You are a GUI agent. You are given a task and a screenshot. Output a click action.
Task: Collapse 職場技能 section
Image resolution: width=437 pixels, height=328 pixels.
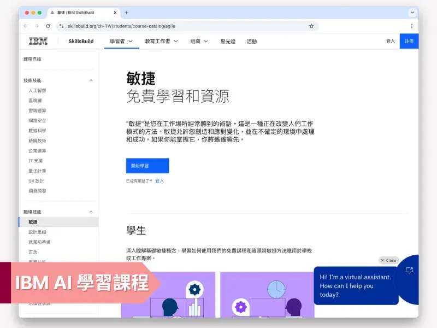(91, 212)
